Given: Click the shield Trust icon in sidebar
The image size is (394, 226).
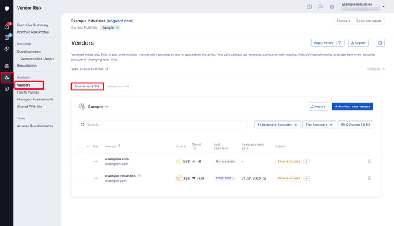Looking at the screenshot, I should (x=6, y=89).
